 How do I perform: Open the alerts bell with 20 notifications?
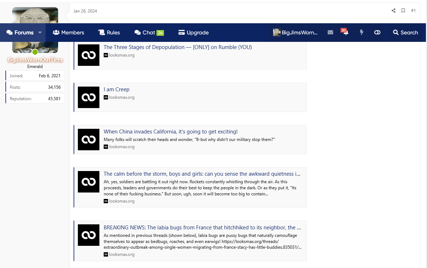(x=345, y=33)
